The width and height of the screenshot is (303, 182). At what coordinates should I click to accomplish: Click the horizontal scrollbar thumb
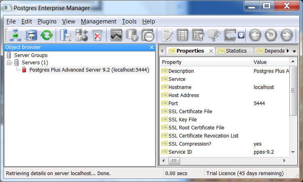(174, 161)
